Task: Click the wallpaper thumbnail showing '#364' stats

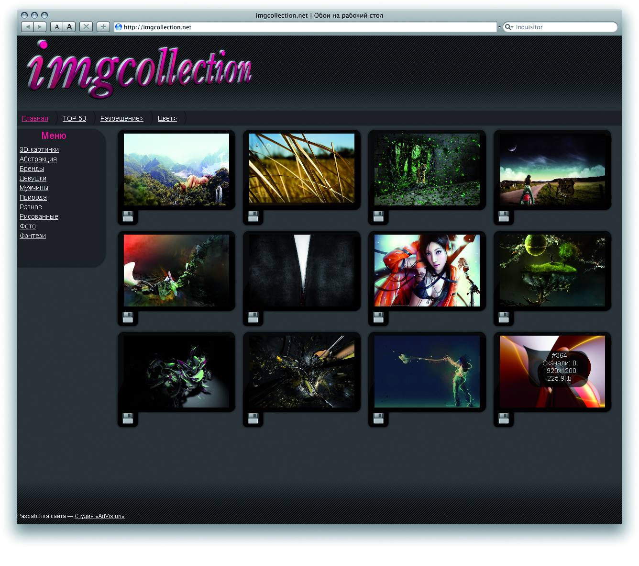Action: (x=552, y=372)
